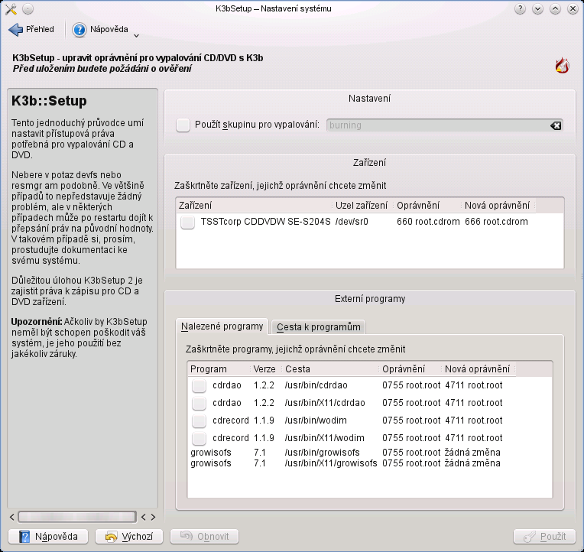
Task: Click the K3b flame logo icon
Action: (562, 66)
